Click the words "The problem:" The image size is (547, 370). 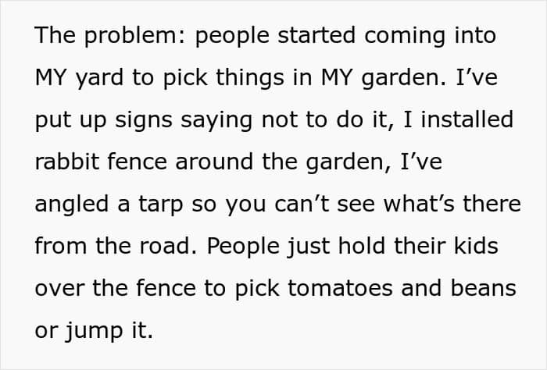pos(110,36)
